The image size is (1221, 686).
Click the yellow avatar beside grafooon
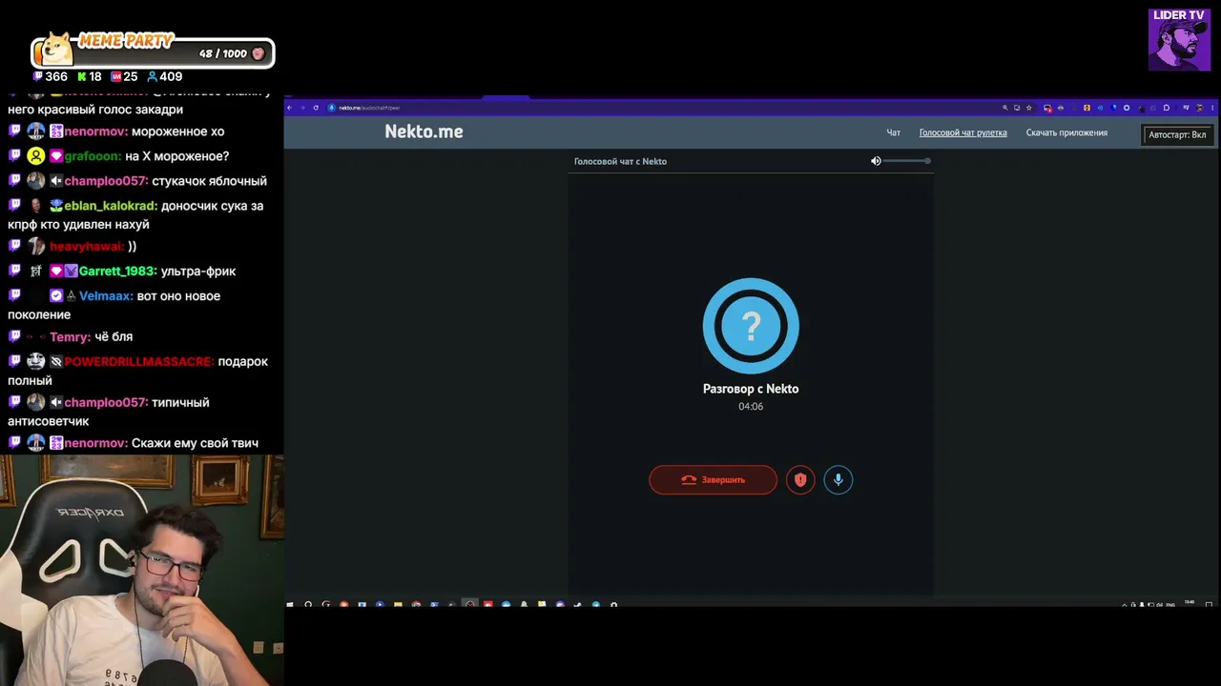(35, 156)
